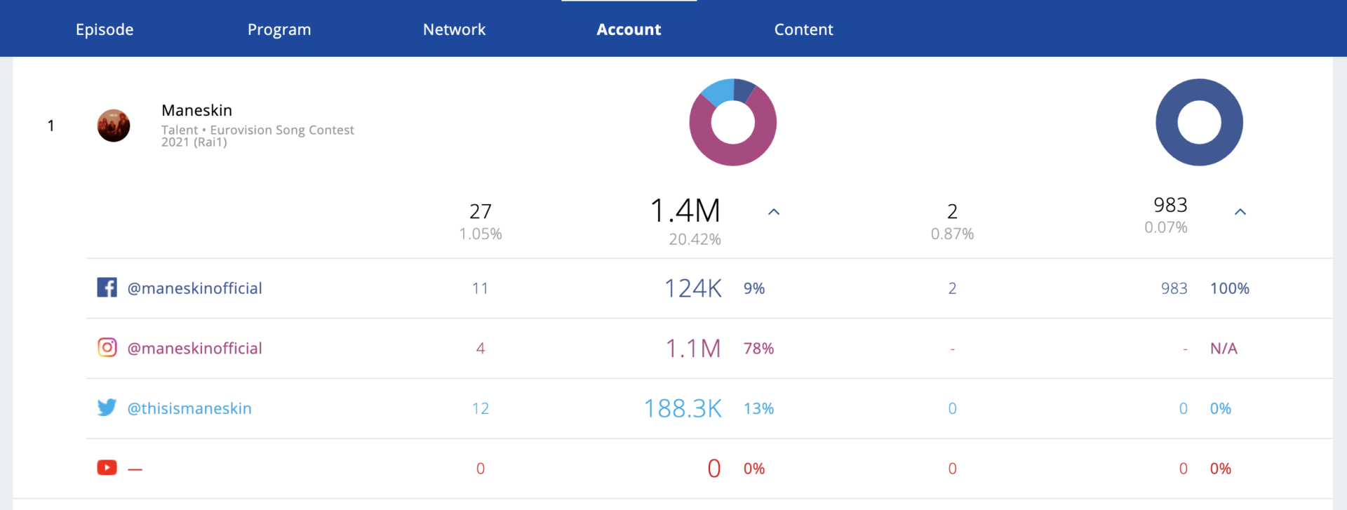
Task: Click the 1.4M total value
Action: [685, 210]
